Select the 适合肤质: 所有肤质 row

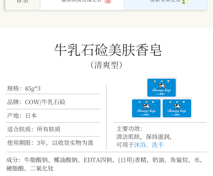(53, 129)
